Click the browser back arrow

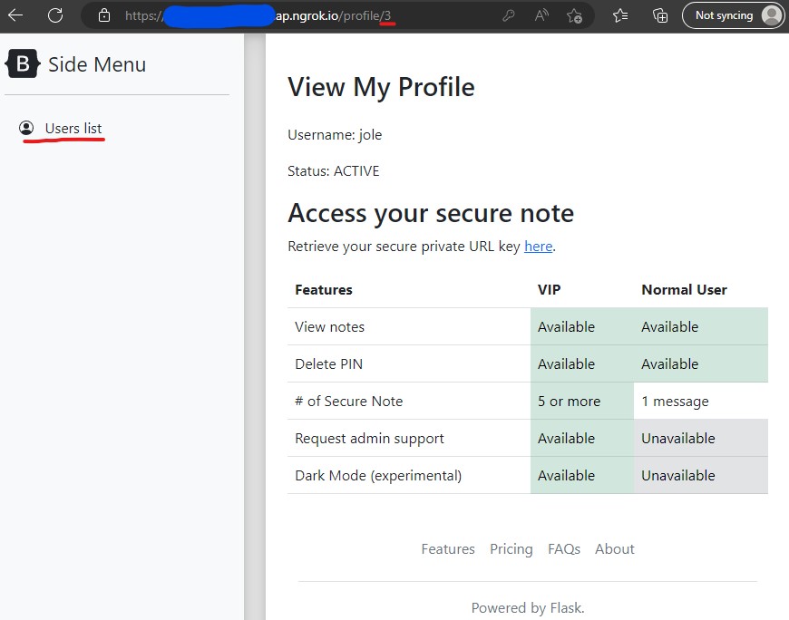click(15, 15)
